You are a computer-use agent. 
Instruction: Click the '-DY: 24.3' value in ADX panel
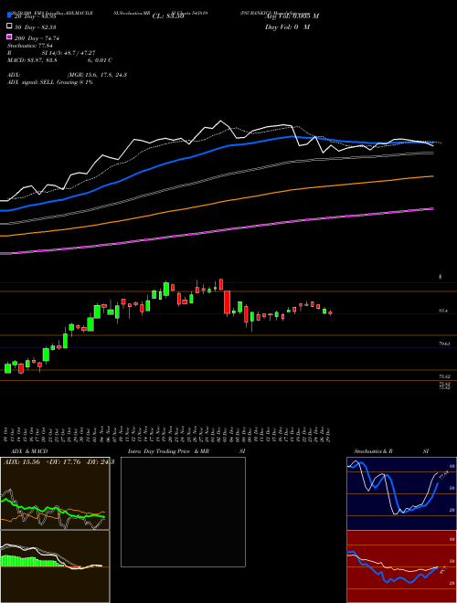click(99, 462)
